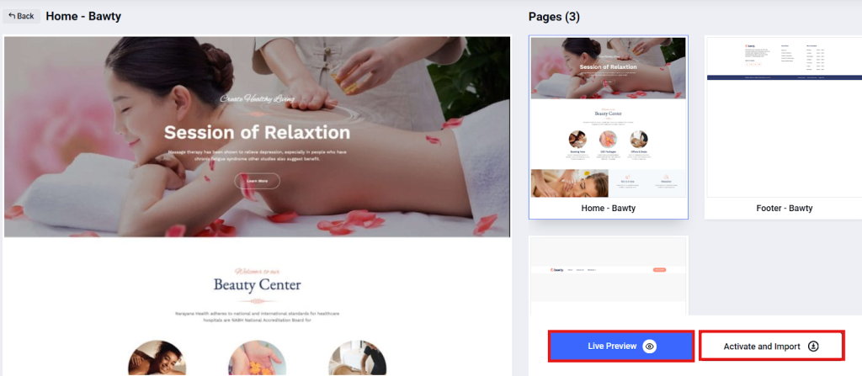The width and height of the screenshot is (862, 376).
Task: Click the circular orange flowers image
Action: coord(258,357)
